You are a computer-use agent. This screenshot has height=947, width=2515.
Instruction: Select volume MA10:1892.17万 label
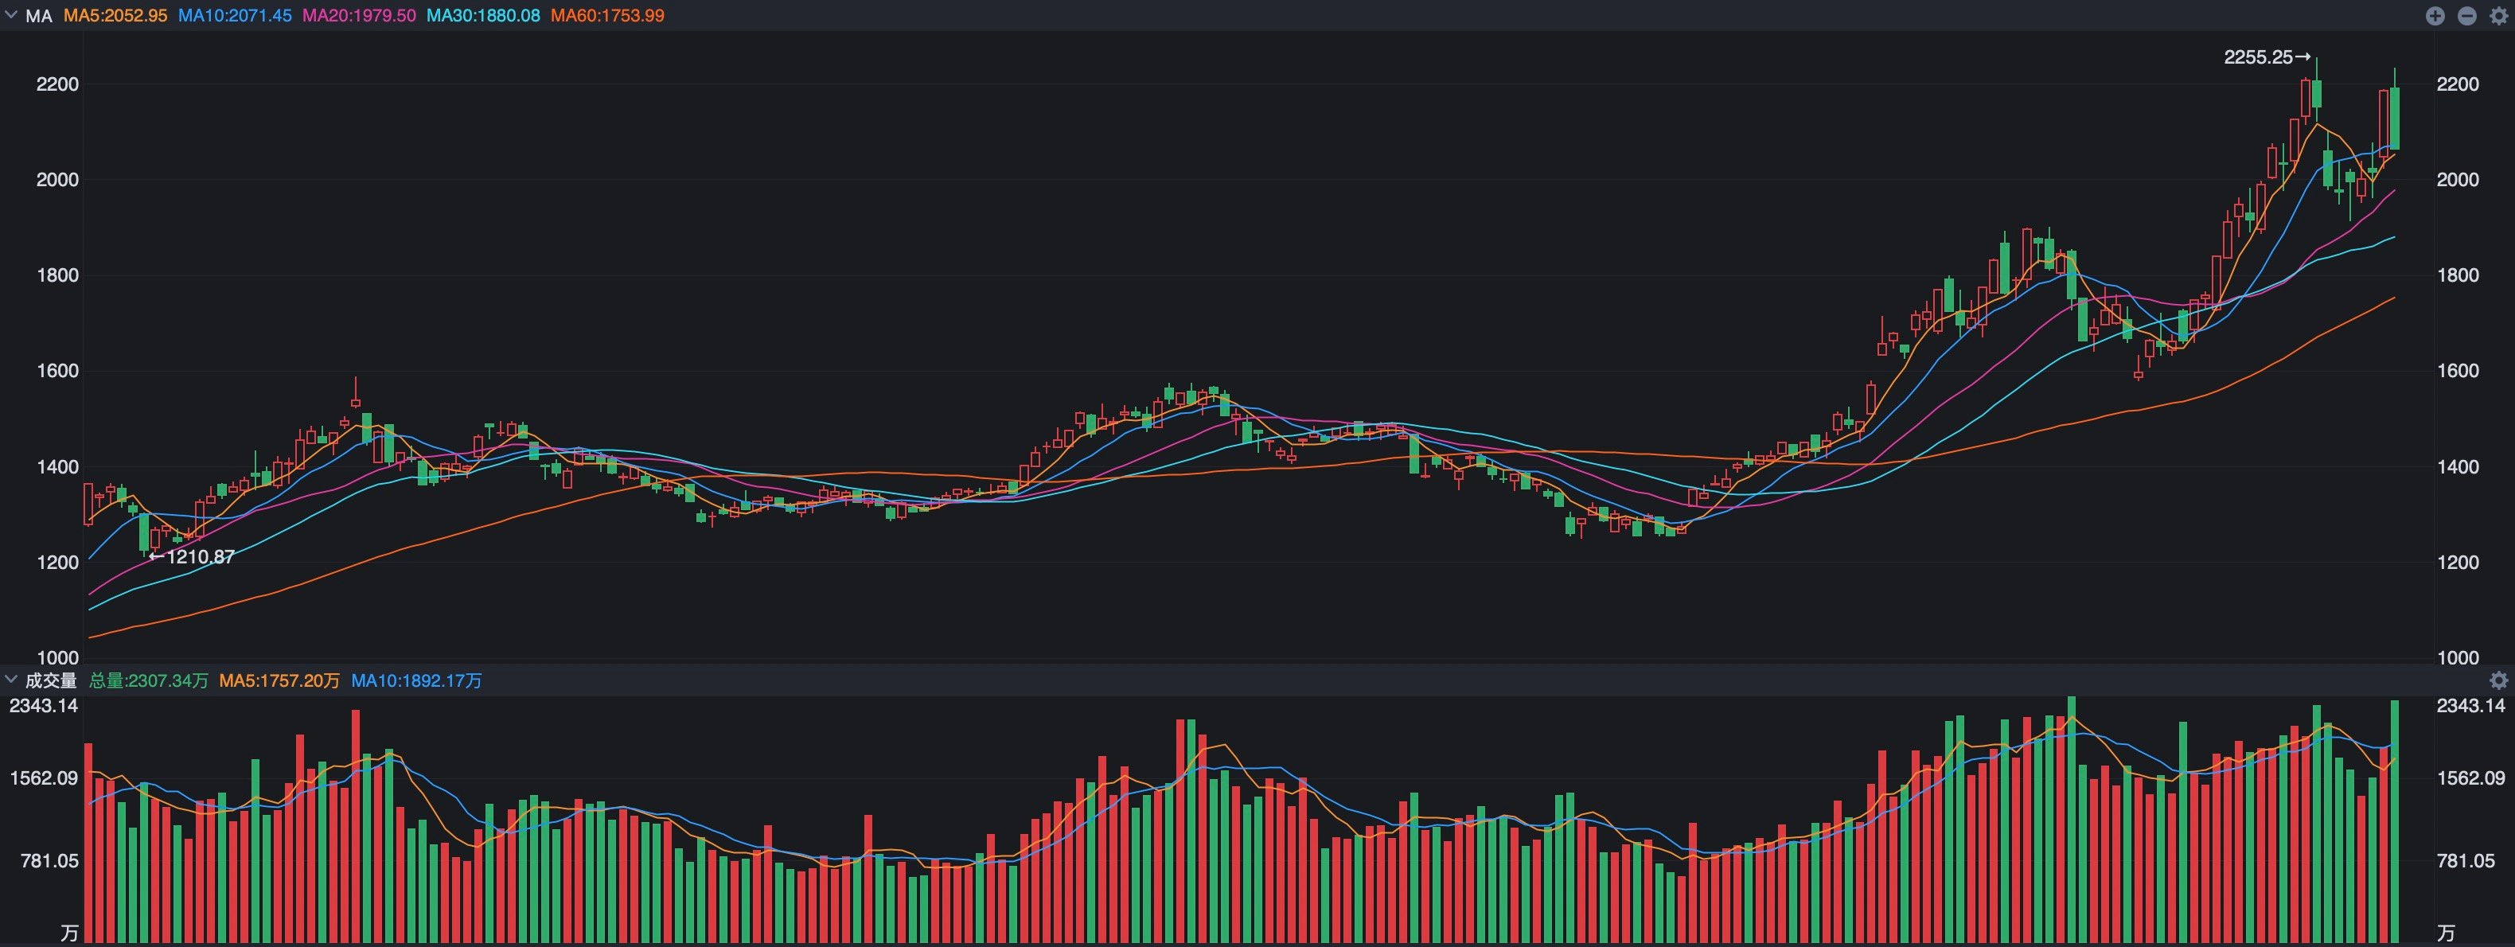[417, 680]
